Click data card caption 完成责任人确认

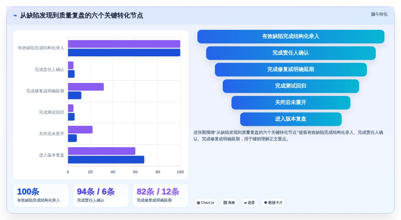(91, 201)
